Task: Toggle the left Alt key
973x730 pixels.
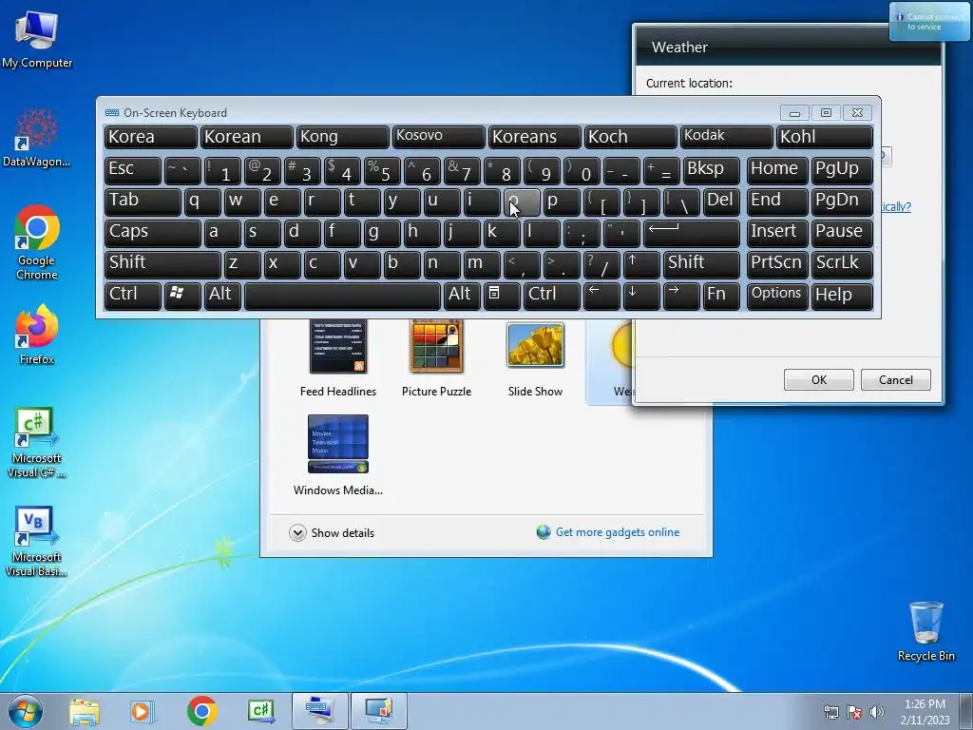Action: coord(222,295)
